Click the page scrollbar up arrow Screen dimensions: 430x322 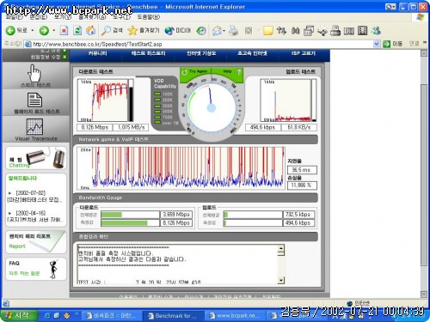pyautogui.click(x=424, y=53)
